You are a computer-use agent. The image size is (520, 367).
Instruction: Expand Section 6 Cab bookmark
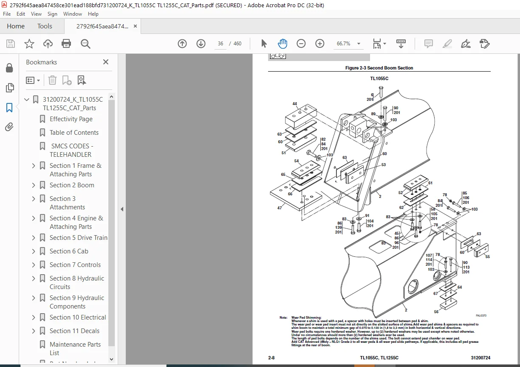34,251
